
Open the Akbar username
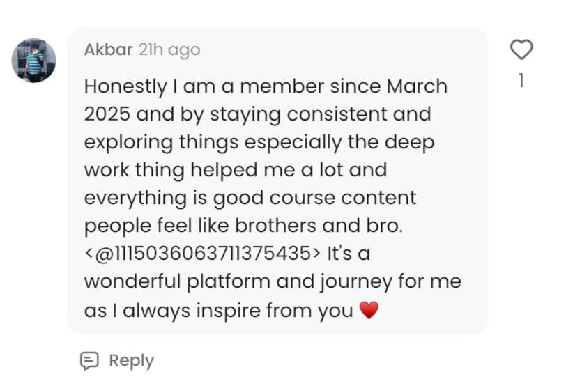coord(108,50)
